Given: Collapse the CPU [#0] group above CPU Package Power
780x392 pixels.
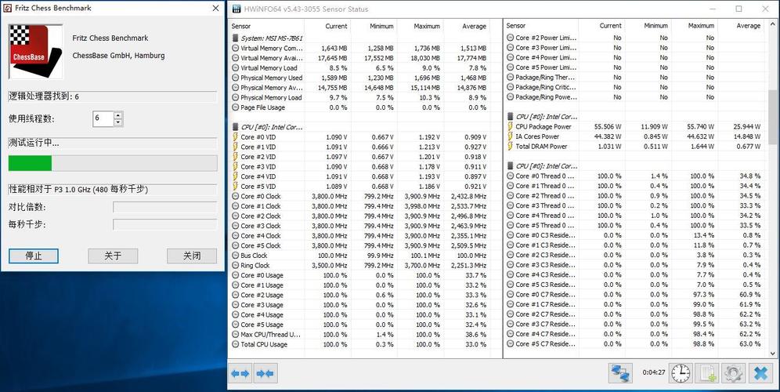Looking at the screenshot, I should (x=542, y=117).
